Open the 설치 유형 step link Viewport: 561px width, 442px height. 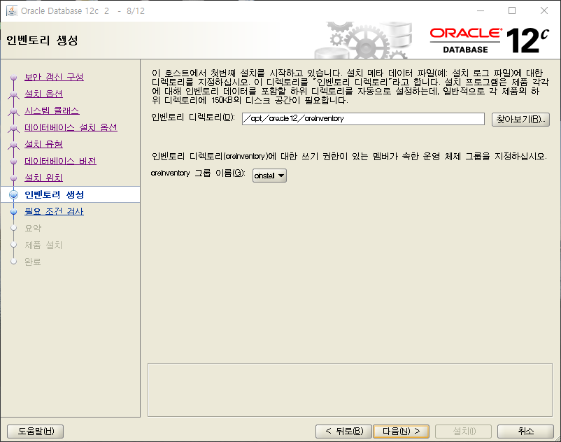(43, 144)
